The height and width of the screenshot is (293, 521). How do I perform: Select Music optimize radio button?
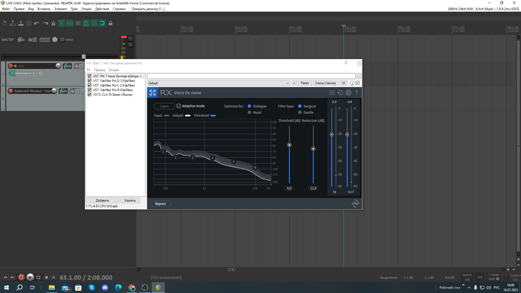click(x=249, y=113)
